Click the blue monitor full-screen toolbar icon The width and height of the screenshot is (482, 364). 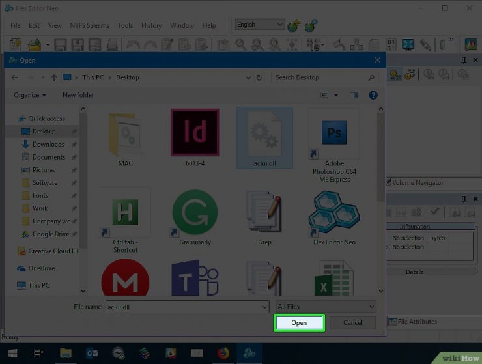tap(408, 45)
